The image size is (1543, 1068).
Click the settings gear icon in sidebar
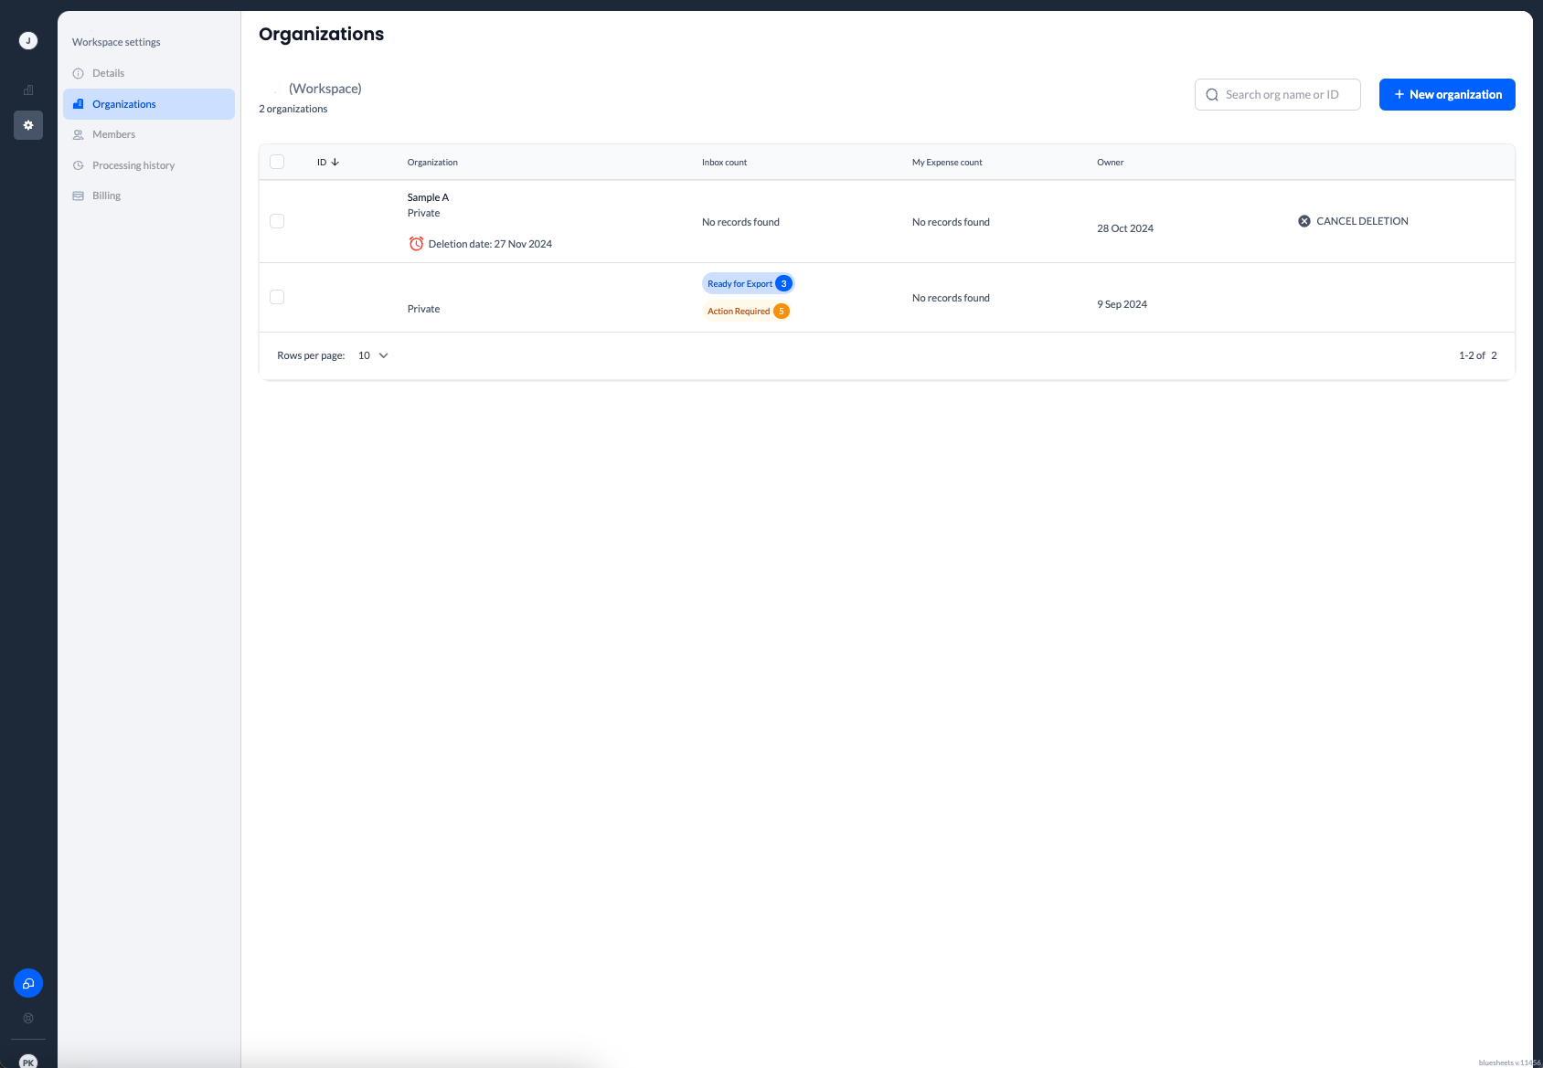click(28, 125)
